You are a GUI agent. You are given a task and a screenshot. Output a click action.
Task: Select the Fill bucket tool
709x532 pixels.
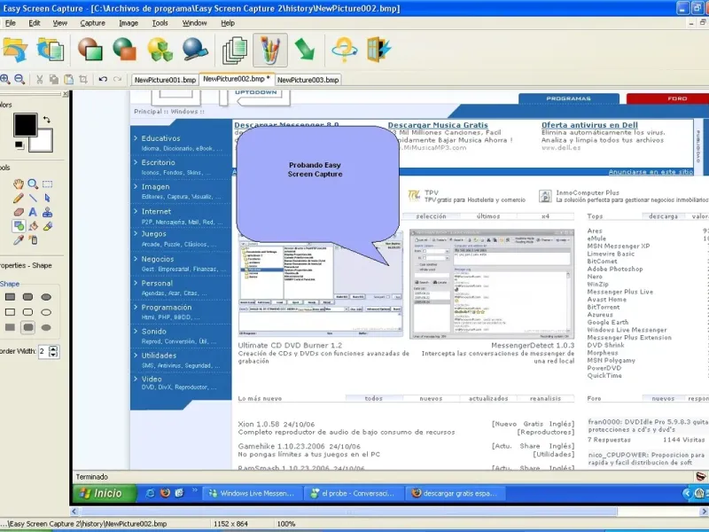33,226
